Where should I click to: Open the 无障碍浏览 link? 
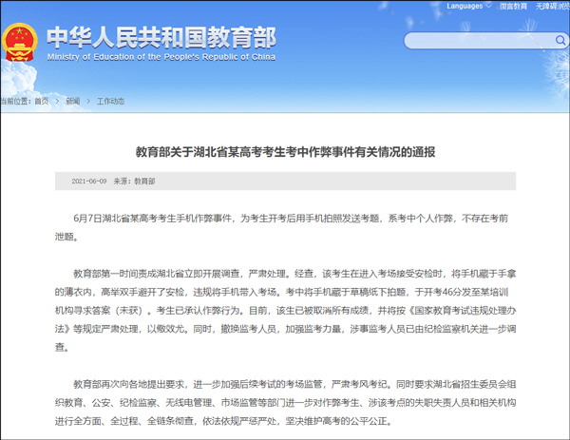[552, 7]
